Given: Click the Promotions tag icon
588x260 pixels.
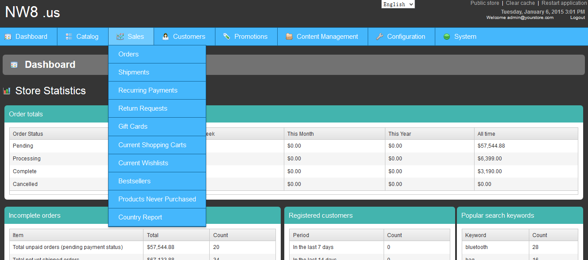Looking at the screenshot, I should [x=226, y=37].
